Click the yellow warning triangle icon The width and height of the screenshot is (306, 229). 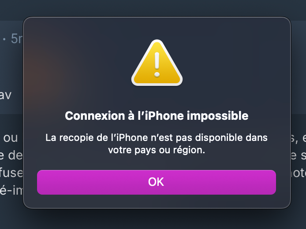pos(157,63)
